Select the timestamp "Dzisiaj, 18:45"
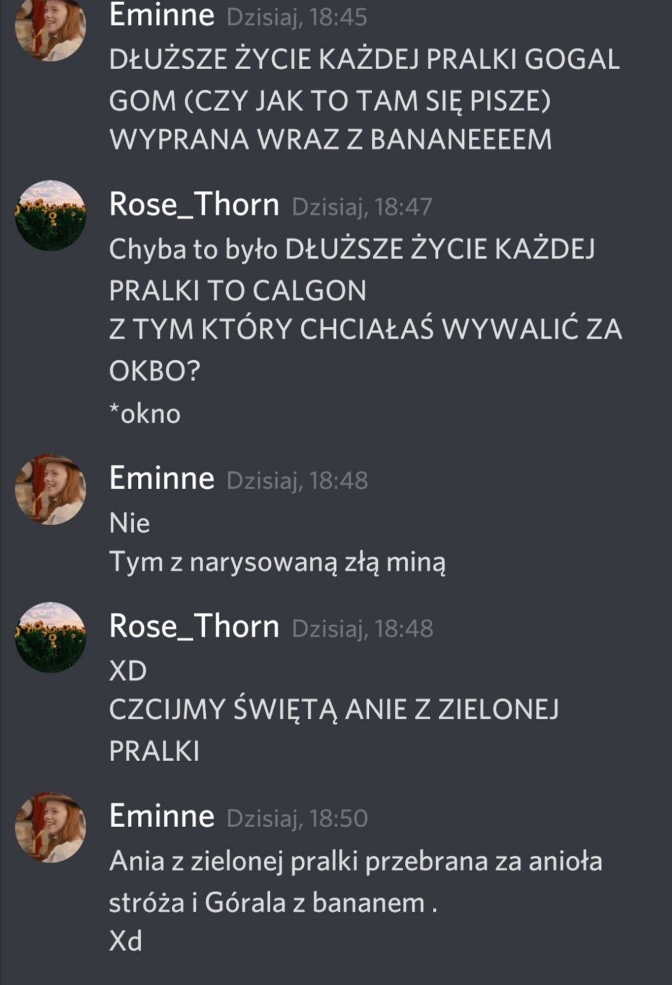Screen dimensions: 672x985 [x=297, y=17]
